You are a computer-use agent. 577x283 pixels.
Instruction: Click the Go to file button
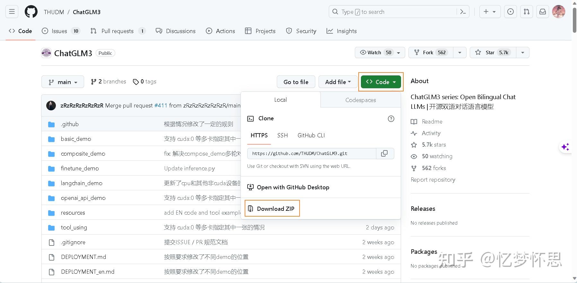click(296, 82)
